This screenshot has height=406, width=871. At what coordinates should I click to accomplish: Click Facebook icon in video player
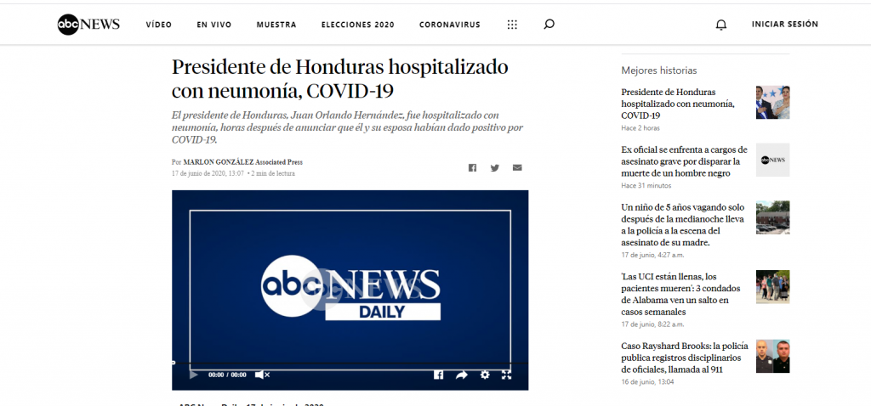438,375
